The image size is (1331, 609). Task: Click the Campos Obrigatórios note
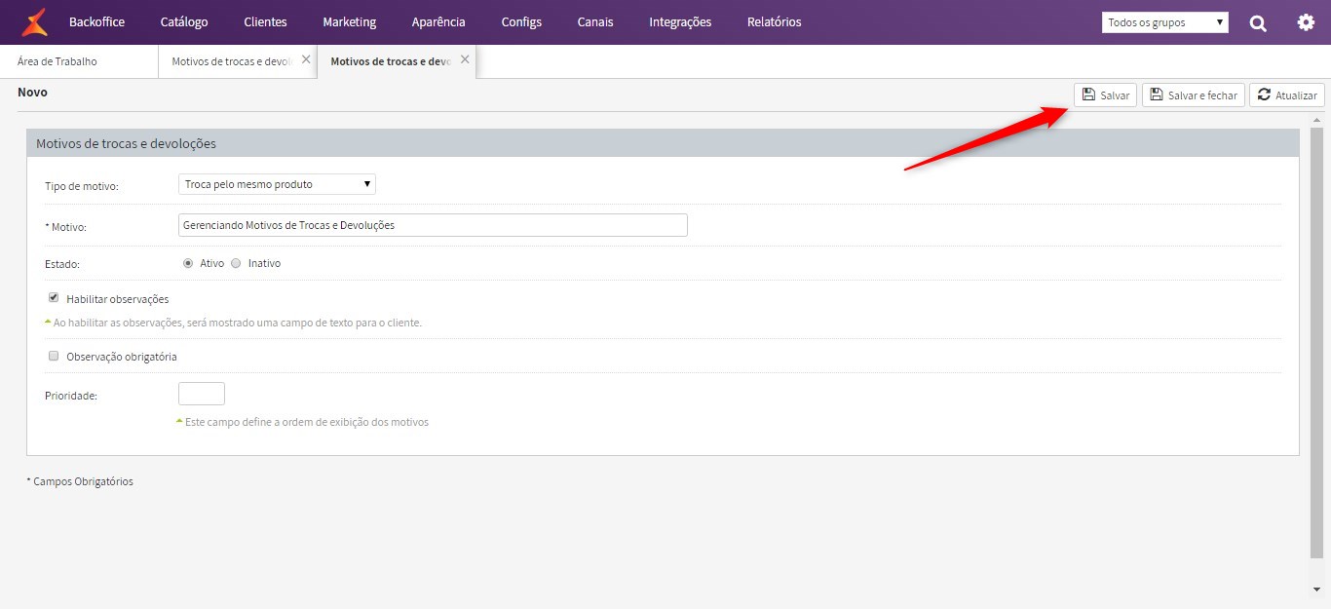80,481
